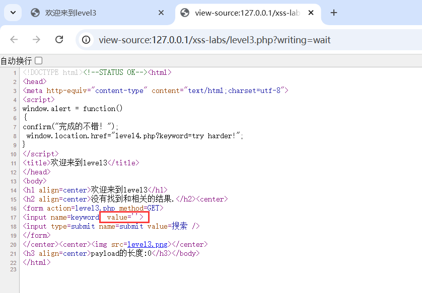Open the tab search dropdown arrow

[13, 13]
